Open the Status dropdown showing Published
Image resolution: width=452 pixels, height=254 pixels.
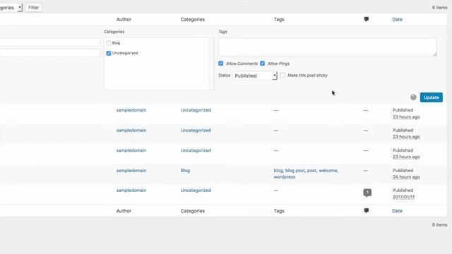(255, 75)
